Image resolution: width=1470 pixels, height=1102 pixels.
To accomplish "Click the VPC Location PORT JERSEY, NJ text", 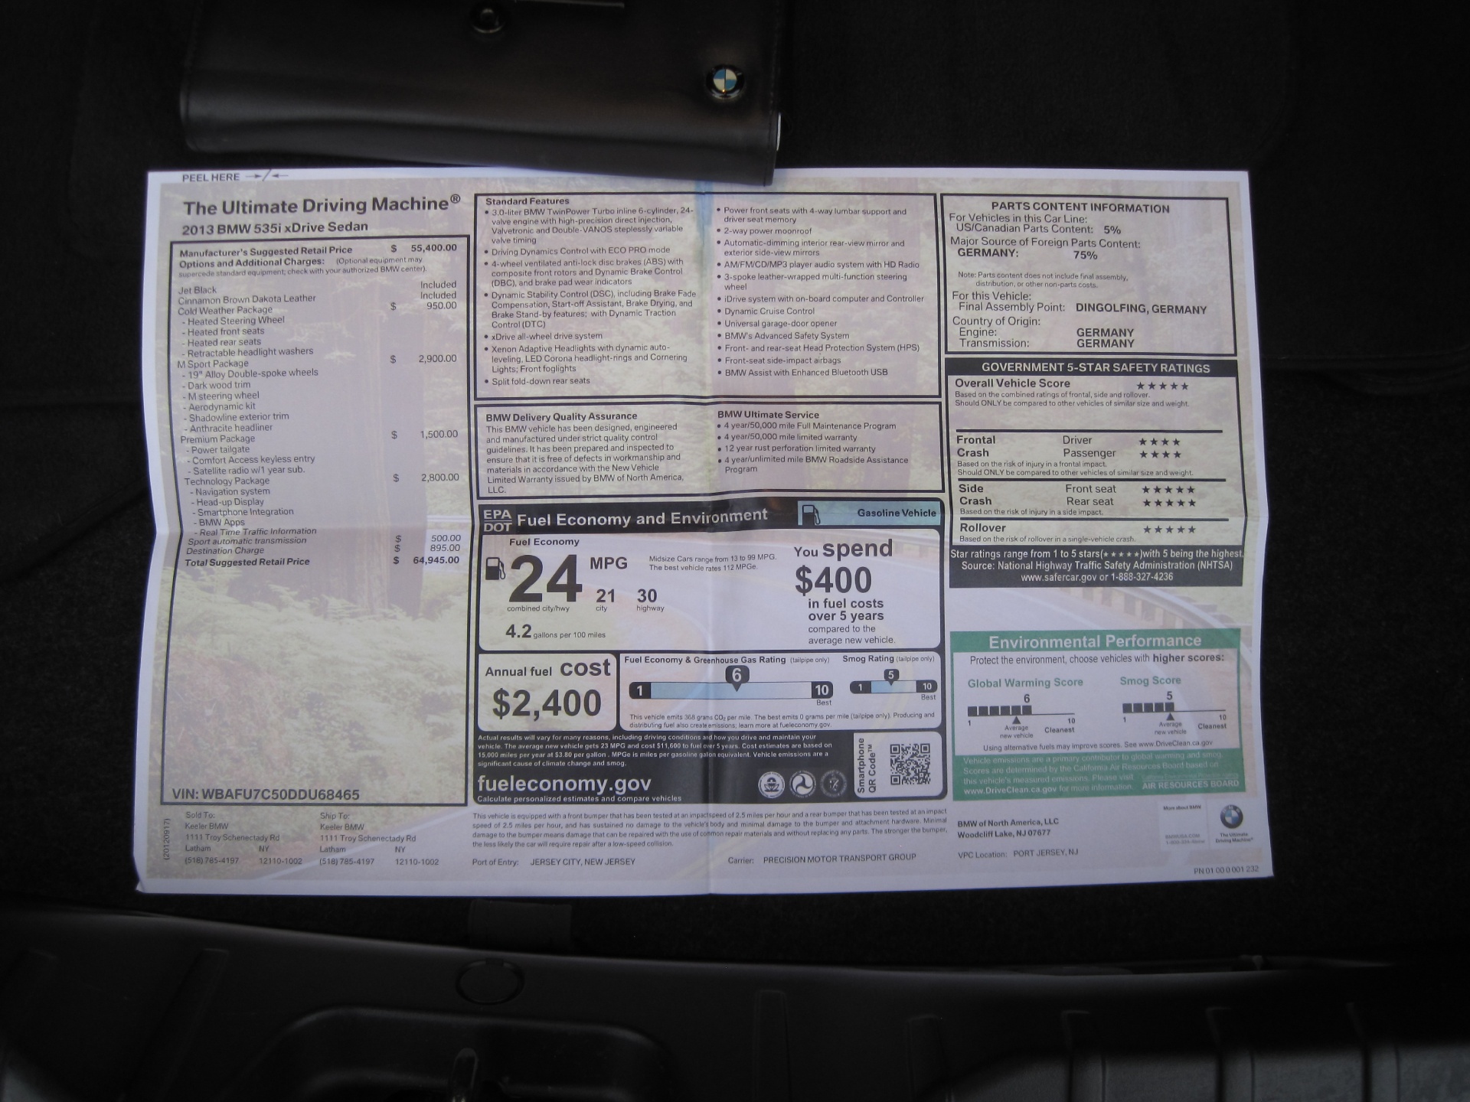I will 1018,853.
